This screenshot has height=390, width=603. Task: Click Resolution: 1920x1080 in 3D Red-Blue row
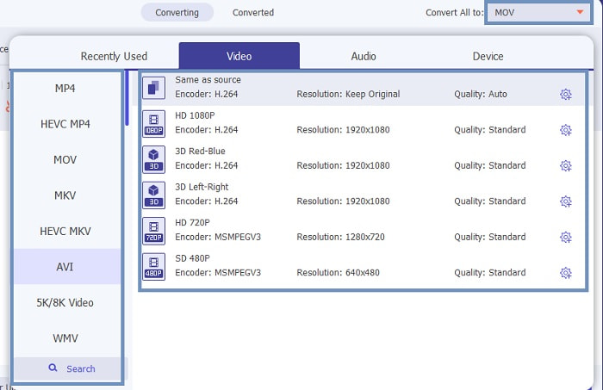coord(343,165)
